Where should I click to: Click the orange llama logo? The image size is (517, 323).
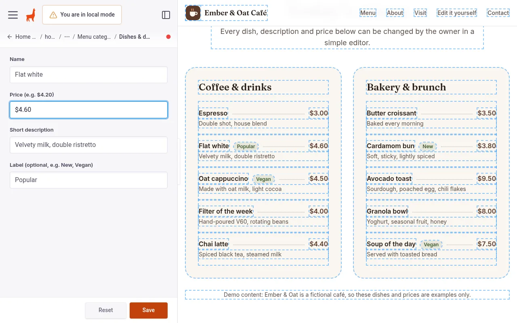(30, 15)
